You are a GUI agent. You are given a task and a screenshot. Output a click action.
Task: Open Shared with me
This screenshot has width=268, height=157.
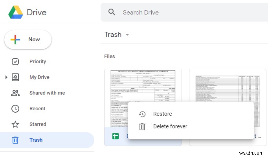[x=47, y=93]
